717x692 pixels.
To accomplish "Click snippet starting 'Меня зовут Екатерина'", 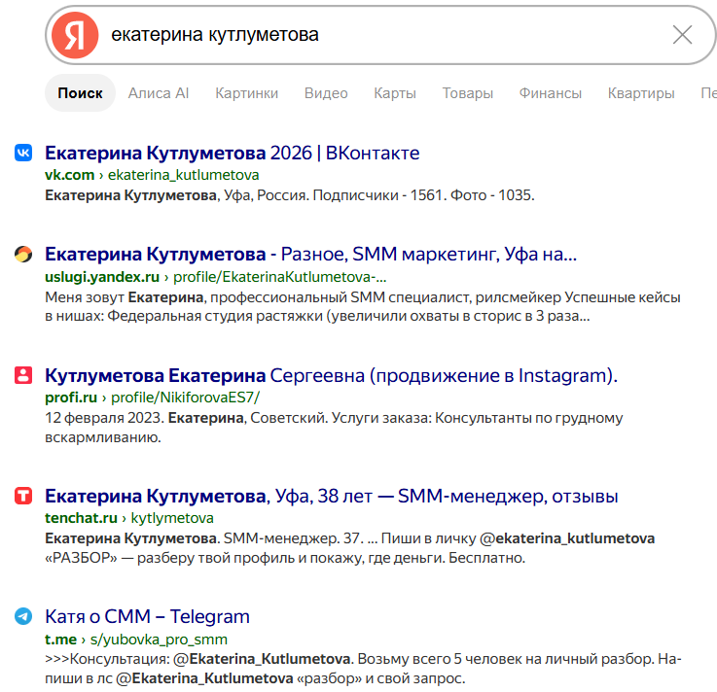I will pos(363,306).
